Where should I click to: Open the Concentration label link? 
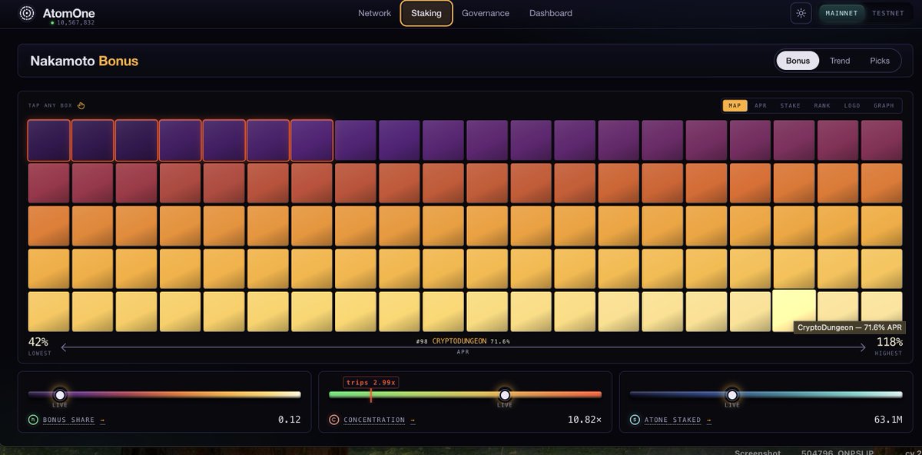click(x=374, y=420)
